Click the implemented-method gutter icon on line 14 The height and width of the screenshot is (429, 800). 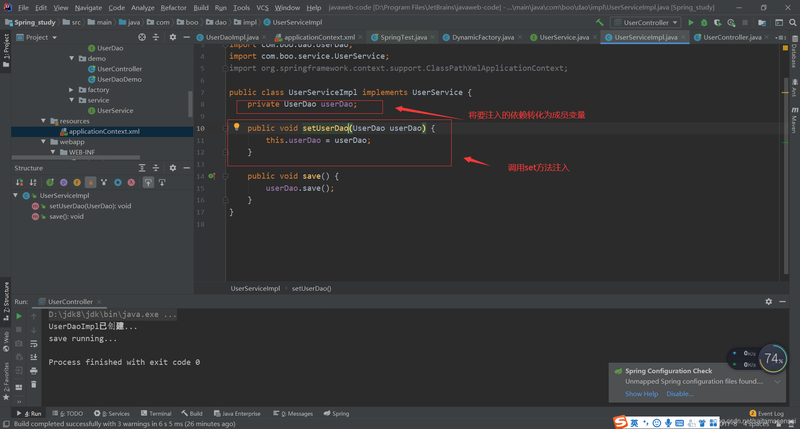(x=212, y=176)
